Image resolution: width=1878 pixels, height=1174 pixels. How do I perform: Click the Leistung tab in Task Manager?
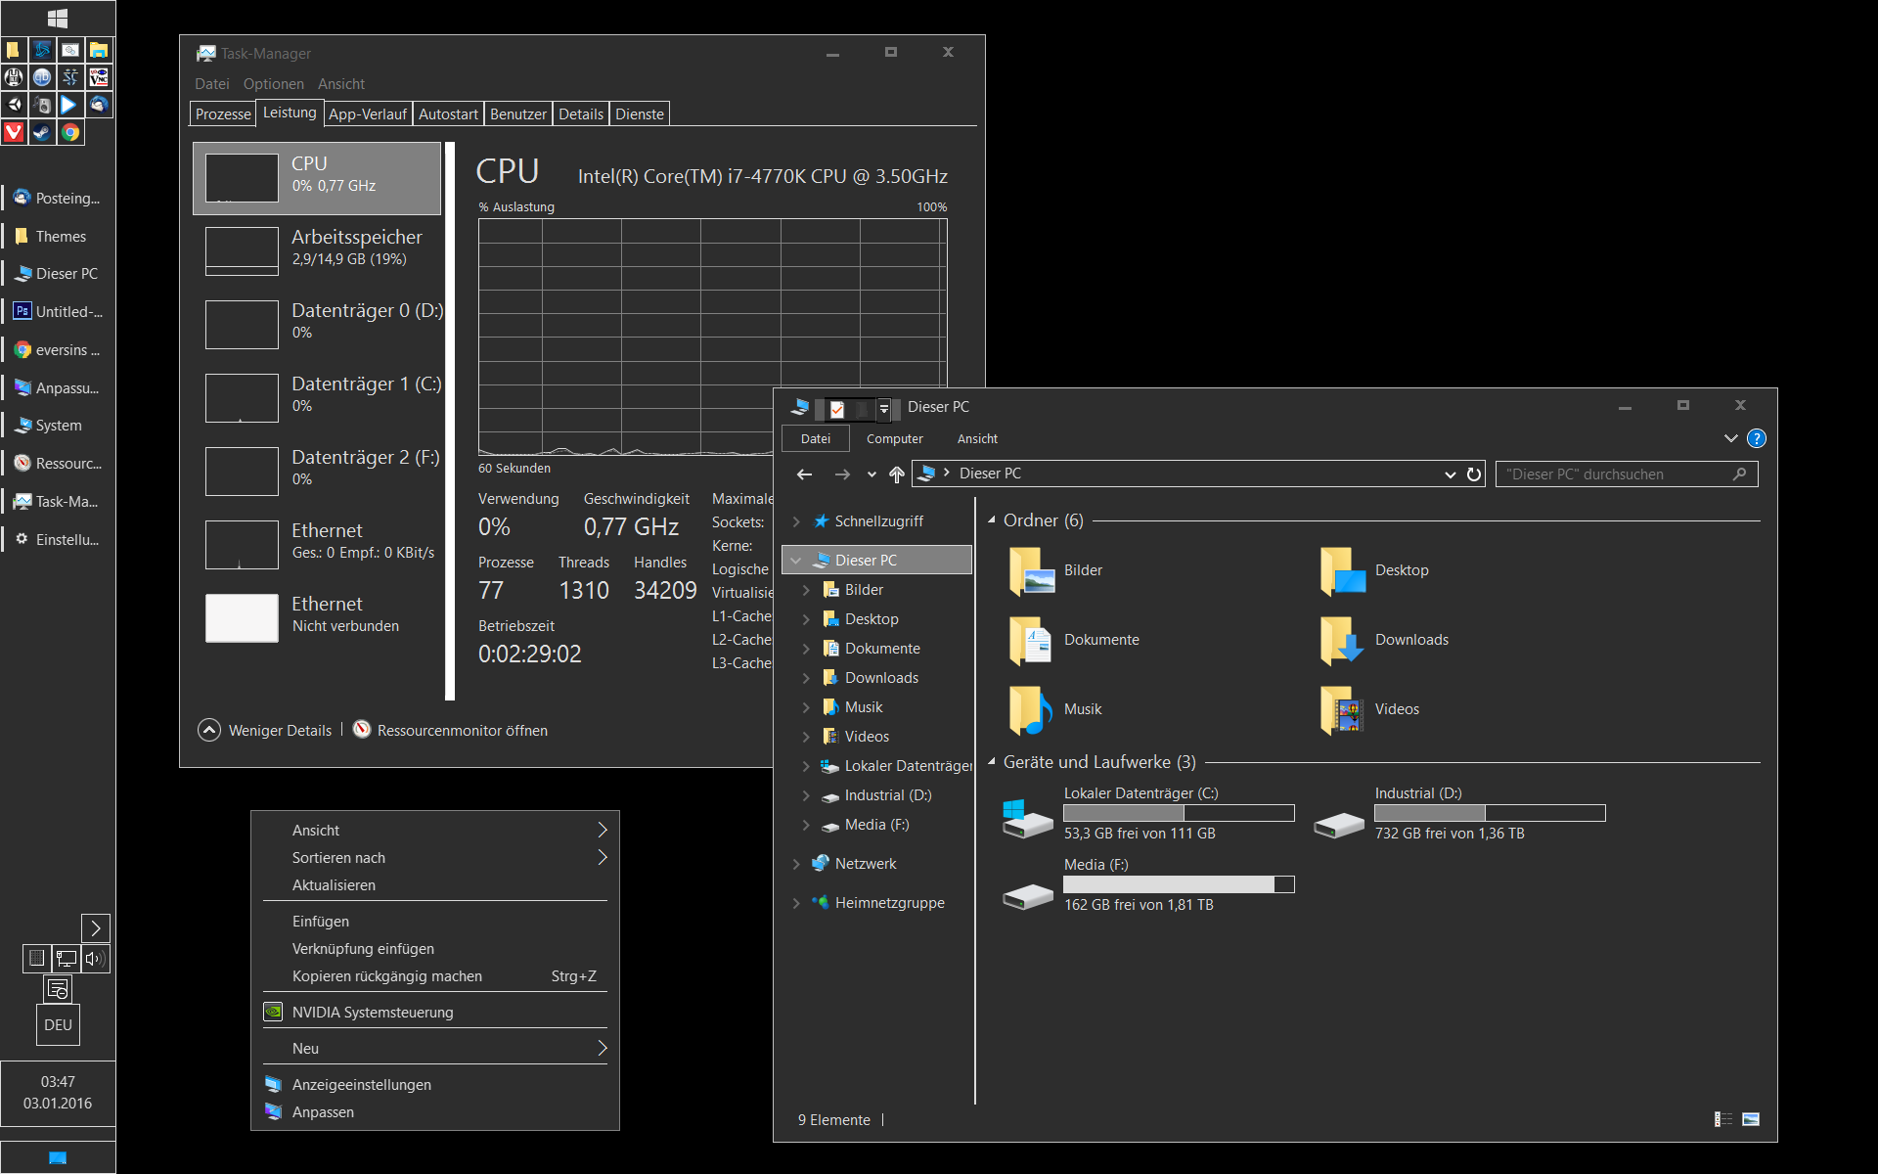(288, 113)
